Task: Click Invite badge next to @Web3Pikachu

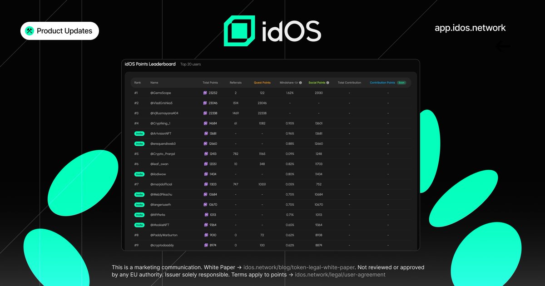Action: (x=139, y=194)
